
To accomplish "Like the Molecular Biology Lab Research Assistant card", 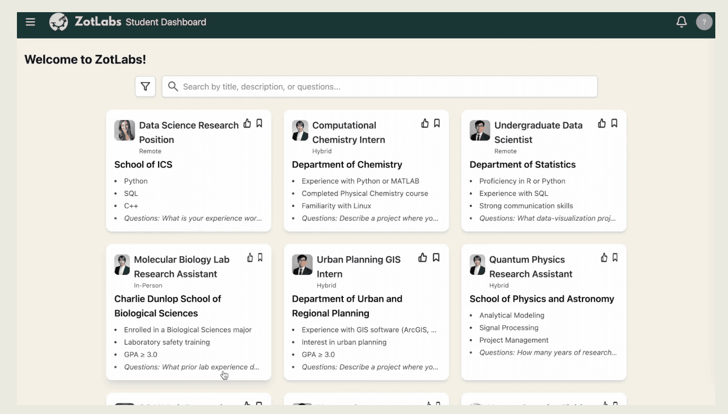I will pyautogui.click(x=250, y=258).
